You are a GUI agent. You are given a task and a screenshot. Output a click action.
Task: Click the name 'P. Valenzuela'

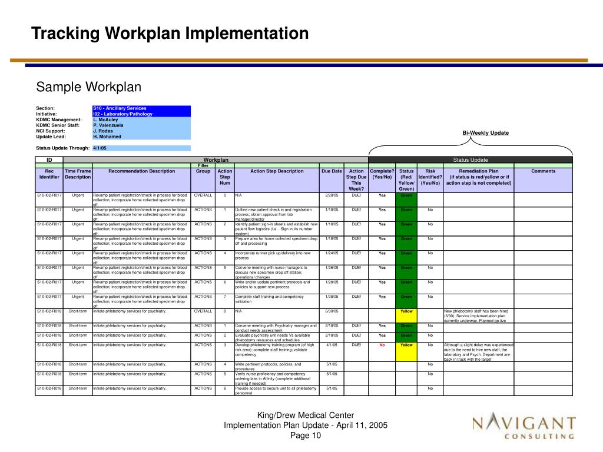point(108,125)
